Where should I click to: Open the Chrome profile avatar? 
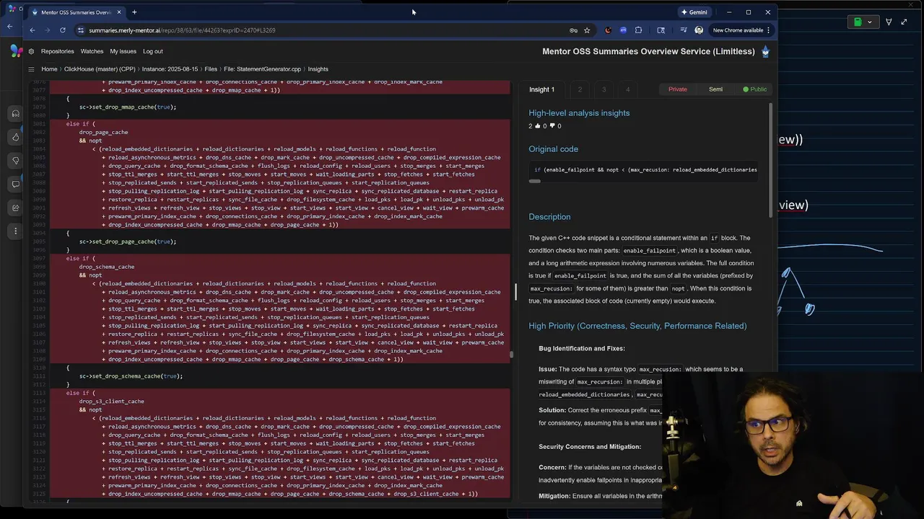click(x=699, y=30)
